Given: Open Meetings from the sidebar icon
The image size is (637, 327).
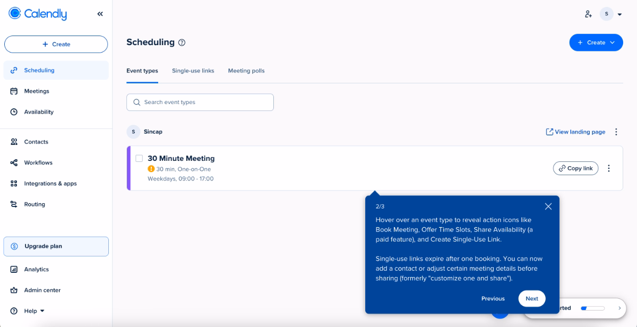Looking at the screenshot, I should tap(13, 91).
